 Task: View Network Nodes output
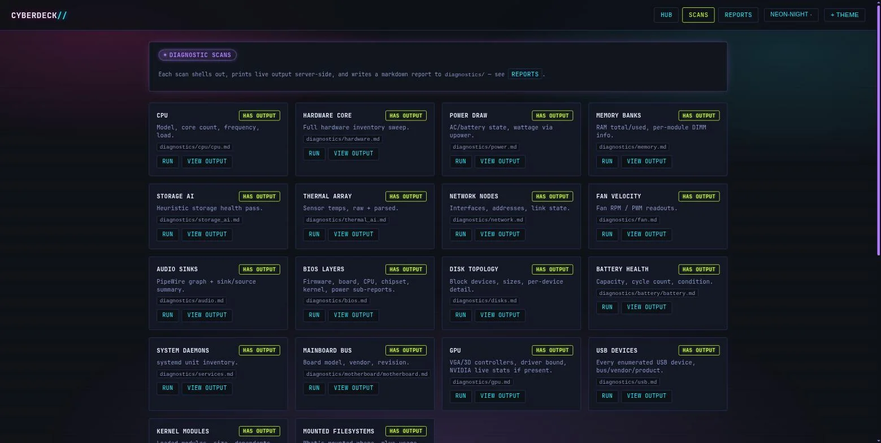click(x=500, y=234)
